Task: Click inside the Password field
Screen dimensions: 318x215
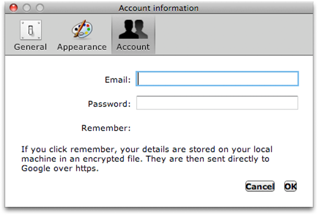Action: (217, 103)
